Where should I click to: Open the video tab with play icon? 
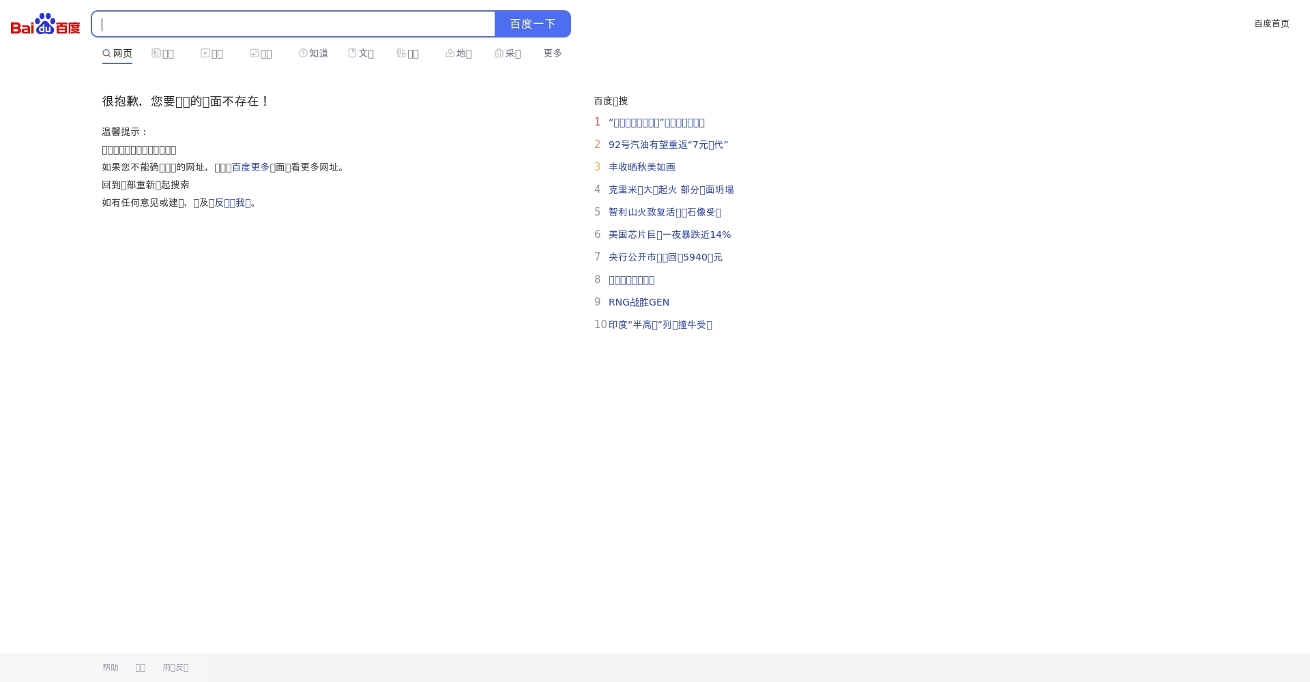[x=212, y=53]
